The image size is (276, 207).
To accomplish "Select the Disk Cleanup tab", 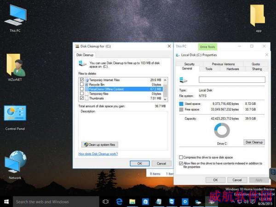I will point(85,55).
